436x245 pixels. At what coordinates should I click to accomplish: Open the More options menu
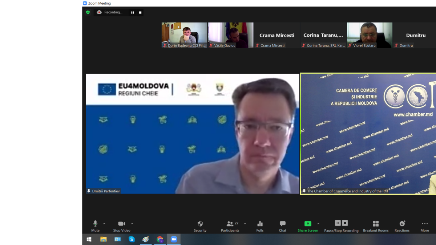[x=425, y=226]
